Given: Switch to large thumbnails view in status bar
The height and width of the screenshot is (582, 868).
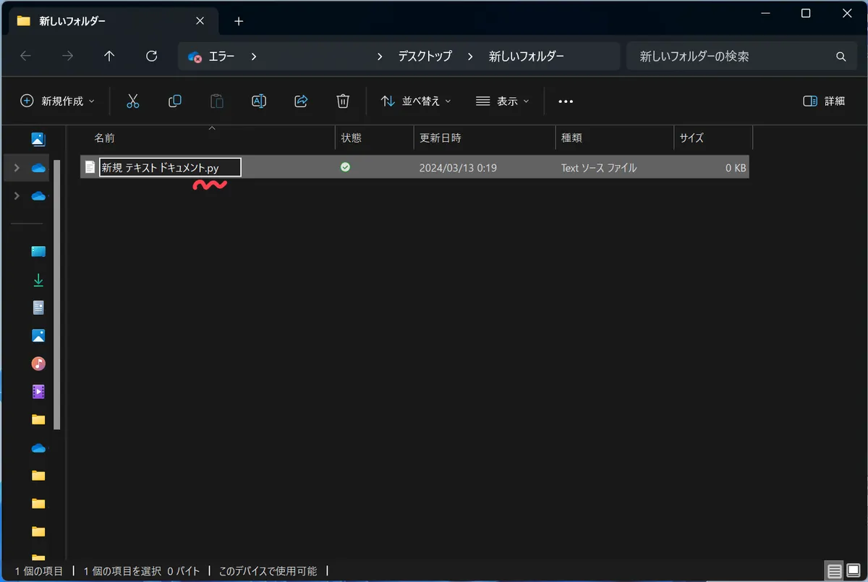Looking at the screenshot, I should point(853,570).
